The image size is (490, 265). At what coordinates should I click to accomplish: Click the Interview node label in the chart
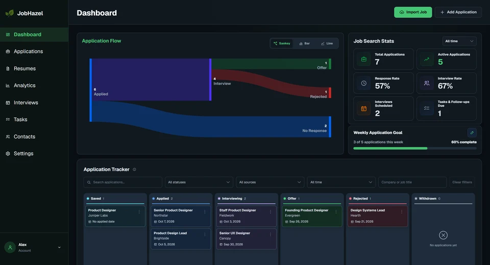point(222,83)
